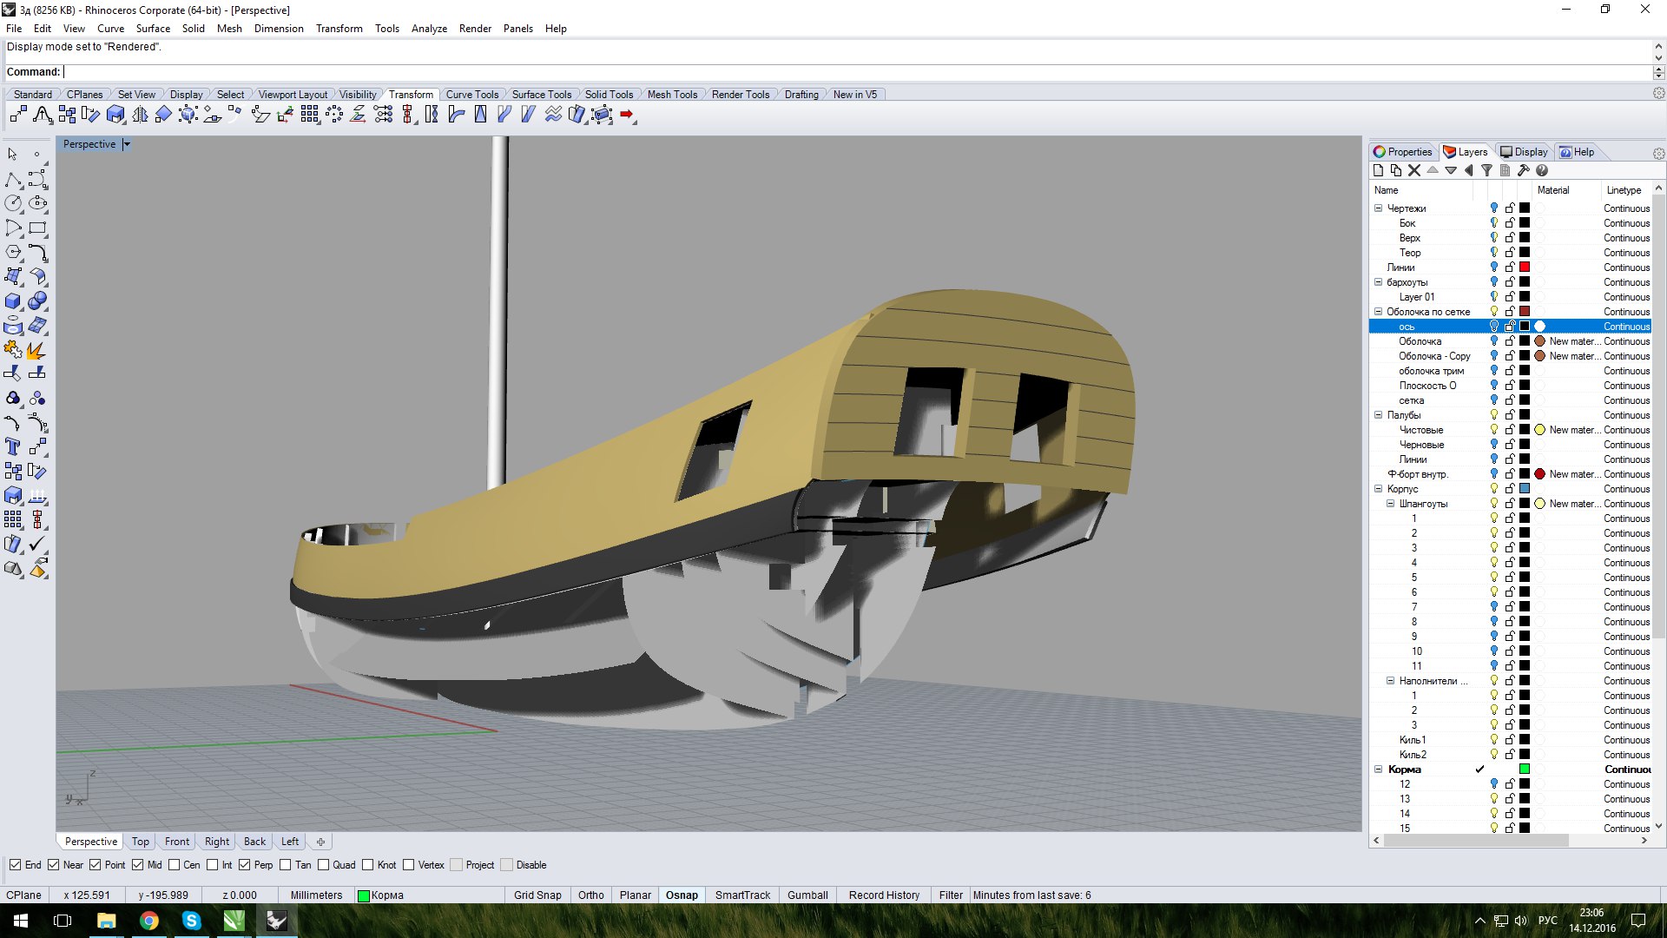Toggle visibility bulb of Линии layer with red swatch

pos(1494,268)
